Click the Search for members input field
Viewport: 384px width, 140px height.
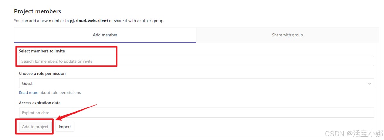[196, 61]
